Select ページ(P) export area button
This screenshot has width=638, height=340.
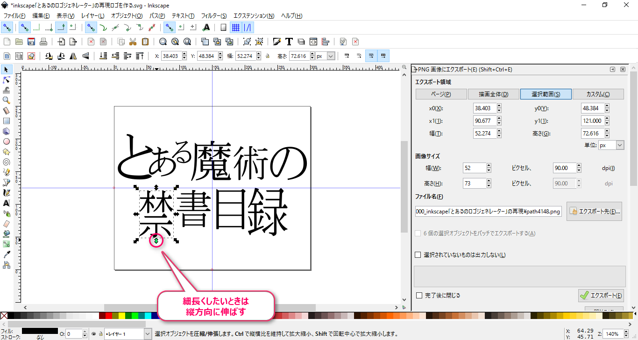click(441, 94)
